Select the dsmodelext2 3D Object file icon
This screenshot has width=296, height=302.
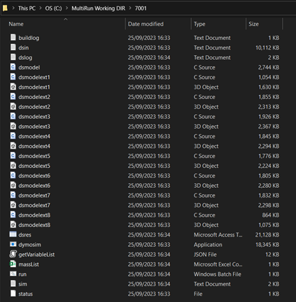(x=13, y=106)
